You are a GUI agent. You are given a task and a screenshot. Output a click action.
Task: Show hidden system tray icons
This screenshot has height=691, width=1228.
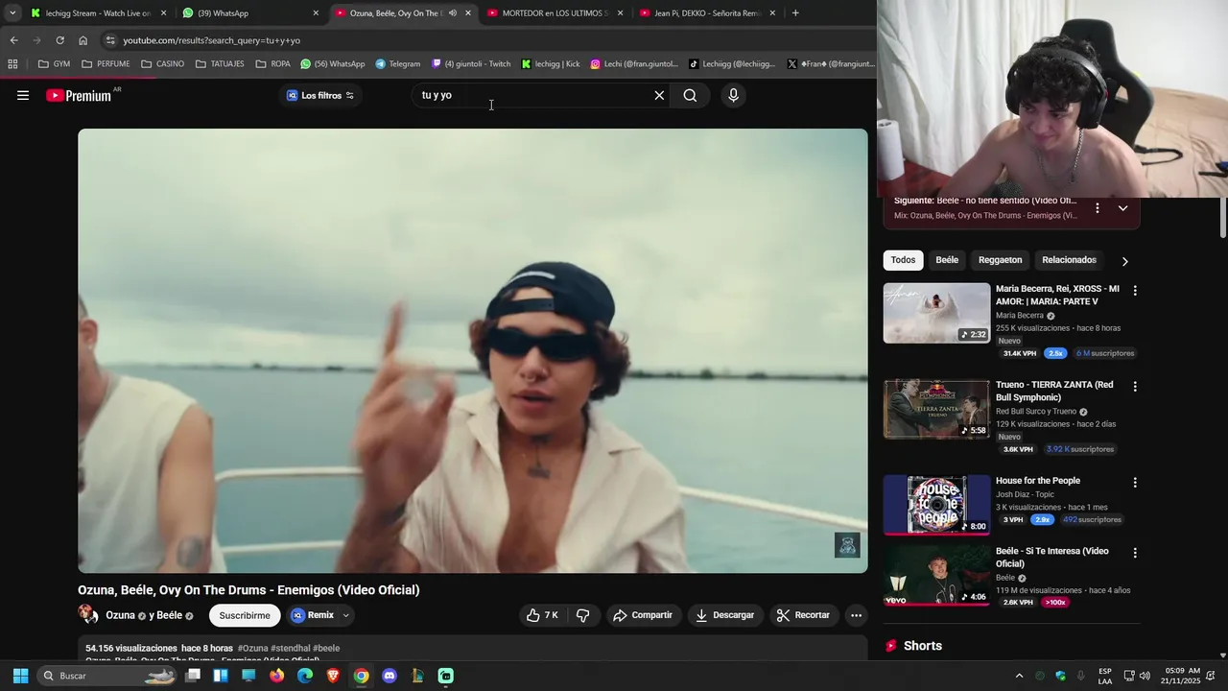[x=1019, y=676]
